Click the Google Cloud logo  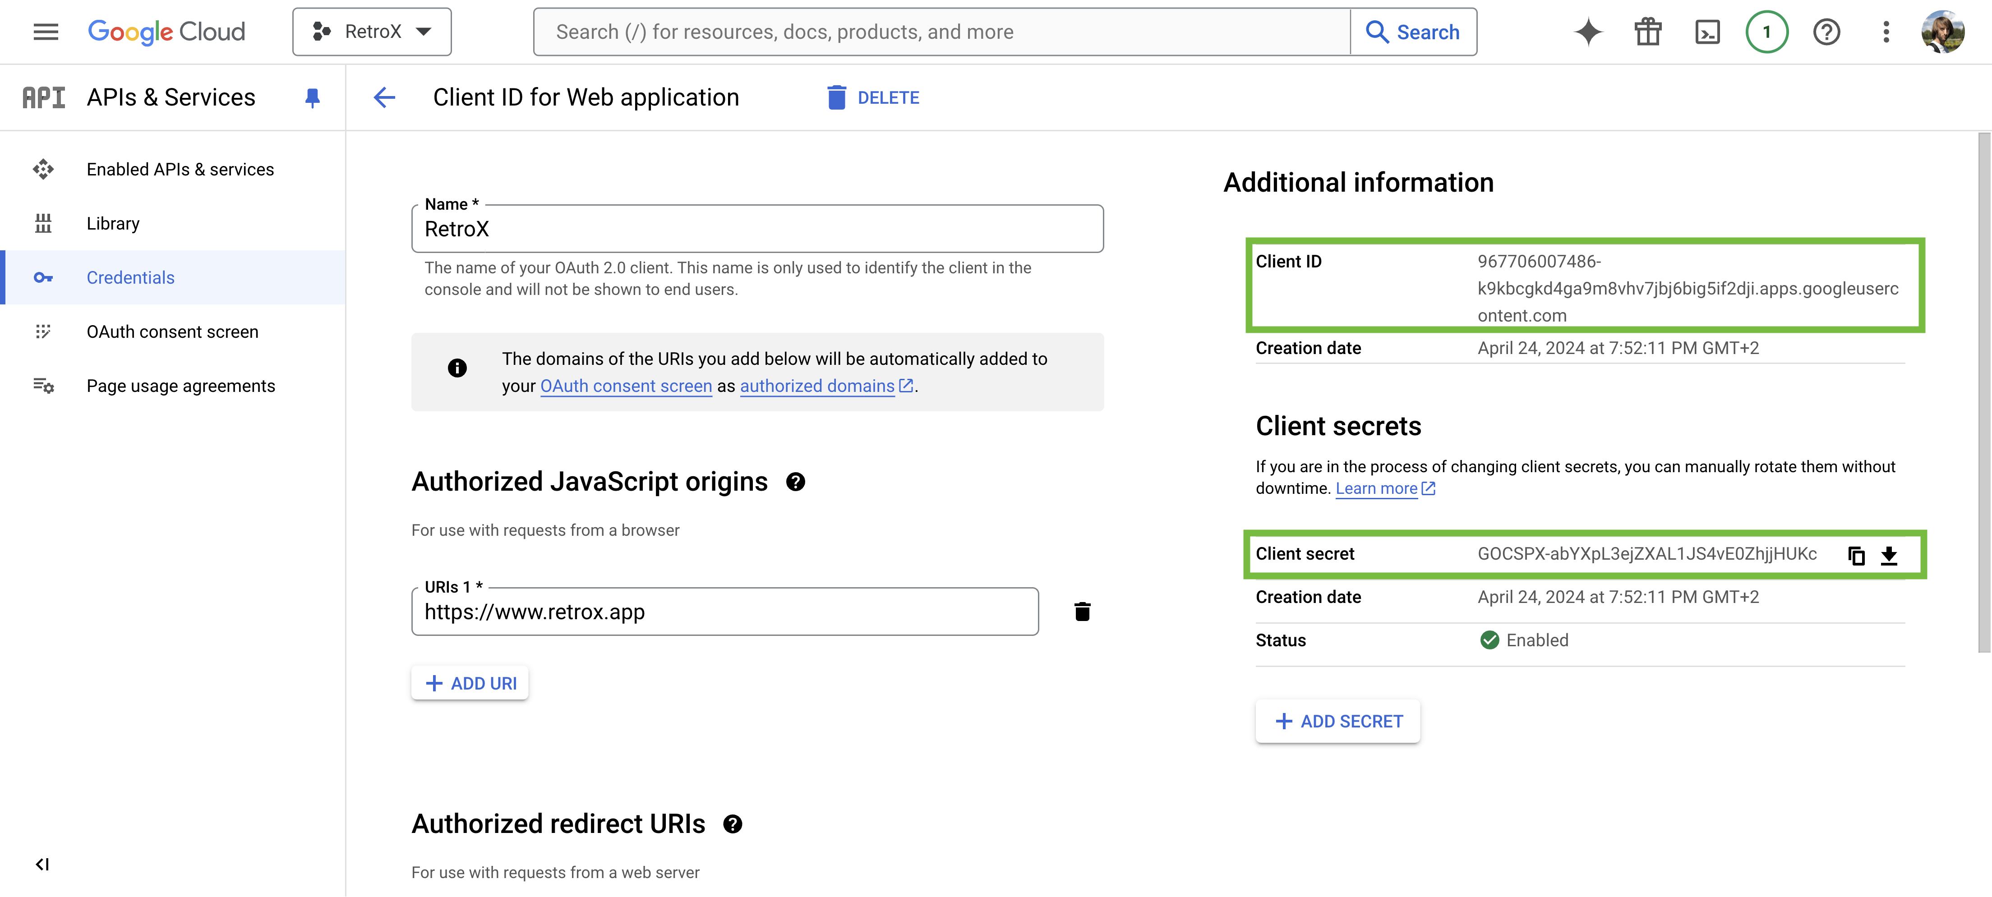(x=166, y=32)
